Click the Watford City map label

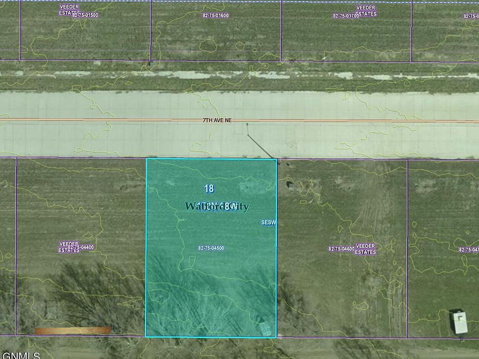point(217,206)
